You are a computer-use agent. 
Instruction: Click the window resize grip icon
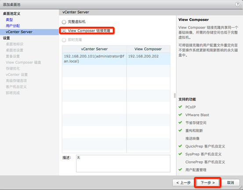point(241,188)
